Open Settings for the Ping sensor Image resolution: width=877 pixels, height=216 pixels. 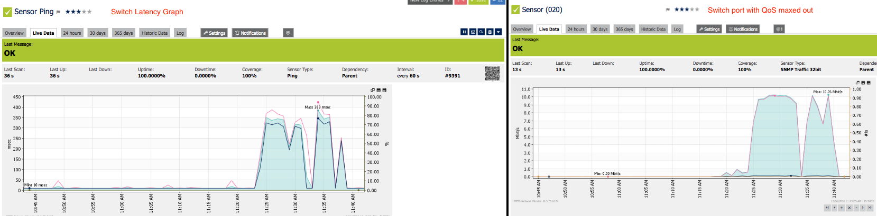tap(214, 33)
